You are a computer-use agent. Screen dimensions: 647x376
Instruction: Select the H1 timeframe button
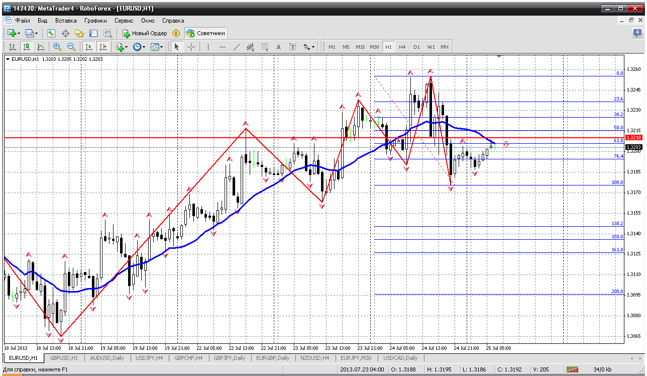click(388, 47)
